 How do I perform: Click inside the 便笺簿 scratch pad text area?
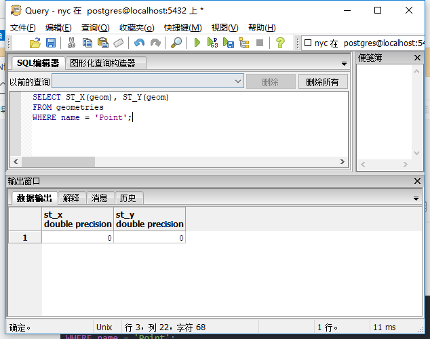384,113
